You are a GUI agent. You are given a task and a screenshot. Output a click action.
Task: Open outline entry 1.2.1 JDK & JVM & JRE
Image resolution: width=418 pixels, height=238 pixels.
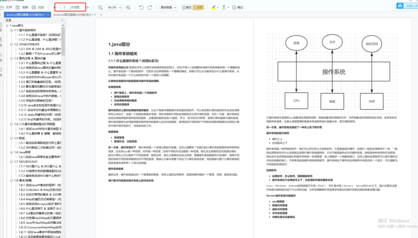40,49
